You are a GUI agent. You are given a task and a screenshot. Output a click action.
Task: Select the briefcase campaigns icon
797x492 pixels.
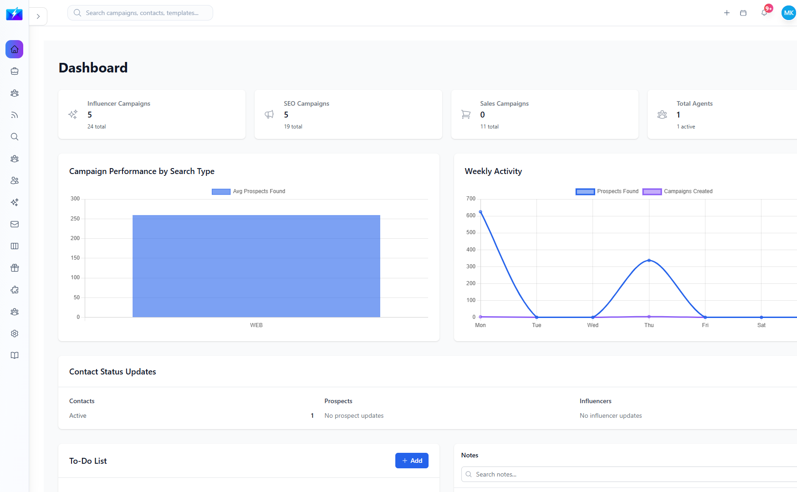tap(14, 71)
